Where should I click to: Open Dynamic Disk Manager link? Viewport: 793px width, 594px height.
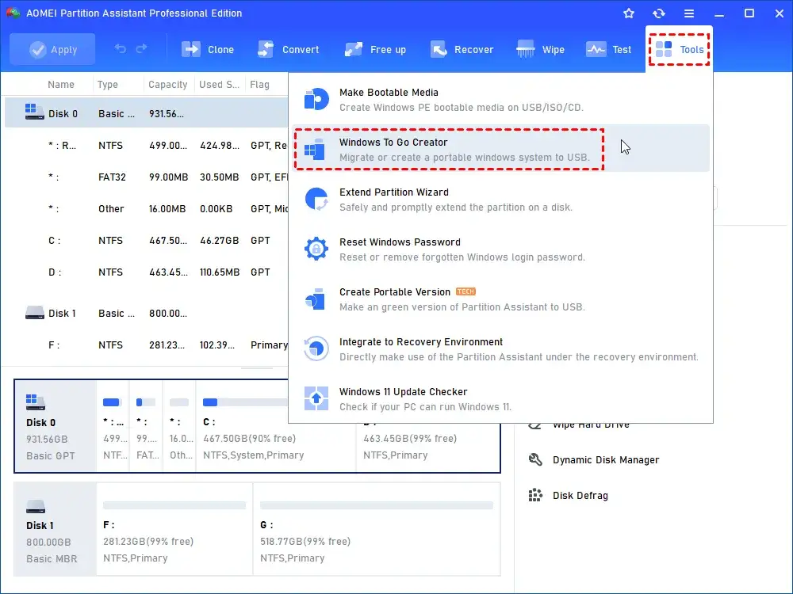[x=605, y=460]
